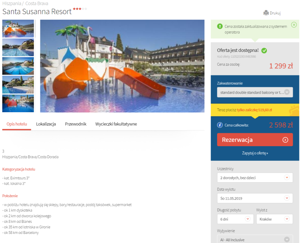Switch to the Lokalizacja tab
Screen dimensions: 301x243
click(x=46, y=124)
